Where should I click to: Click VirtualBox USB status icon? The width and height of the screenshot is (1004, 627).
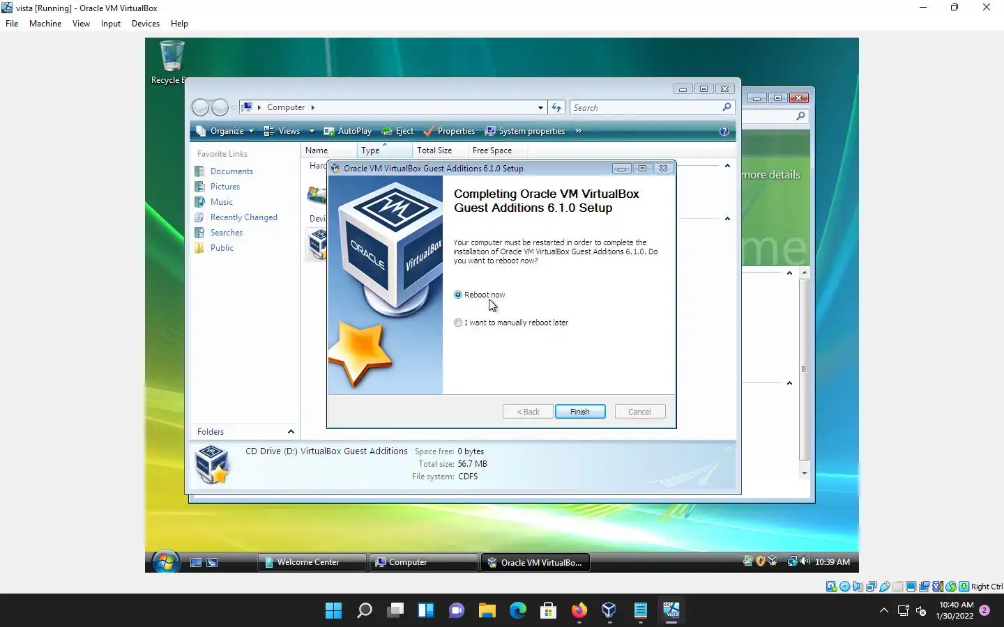(x=884, y=587)
